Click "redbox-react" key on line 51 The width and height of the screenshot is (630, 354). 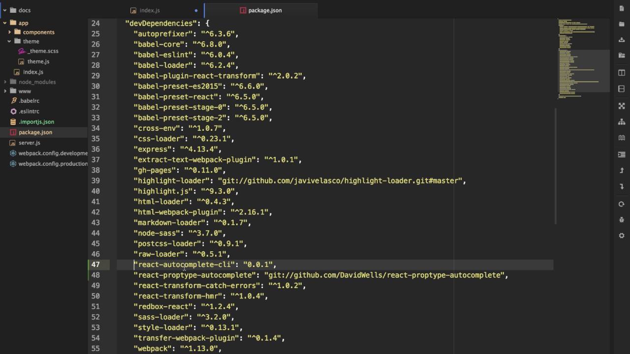pyautogui.click(x=163, y=306)
